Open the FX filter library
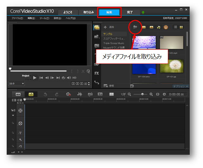The height and width of the screenshot is (168, 203). [97, 73]
